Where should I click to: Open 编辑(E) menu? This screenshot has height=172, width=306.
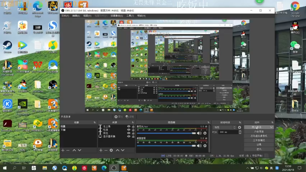(76, 16)
